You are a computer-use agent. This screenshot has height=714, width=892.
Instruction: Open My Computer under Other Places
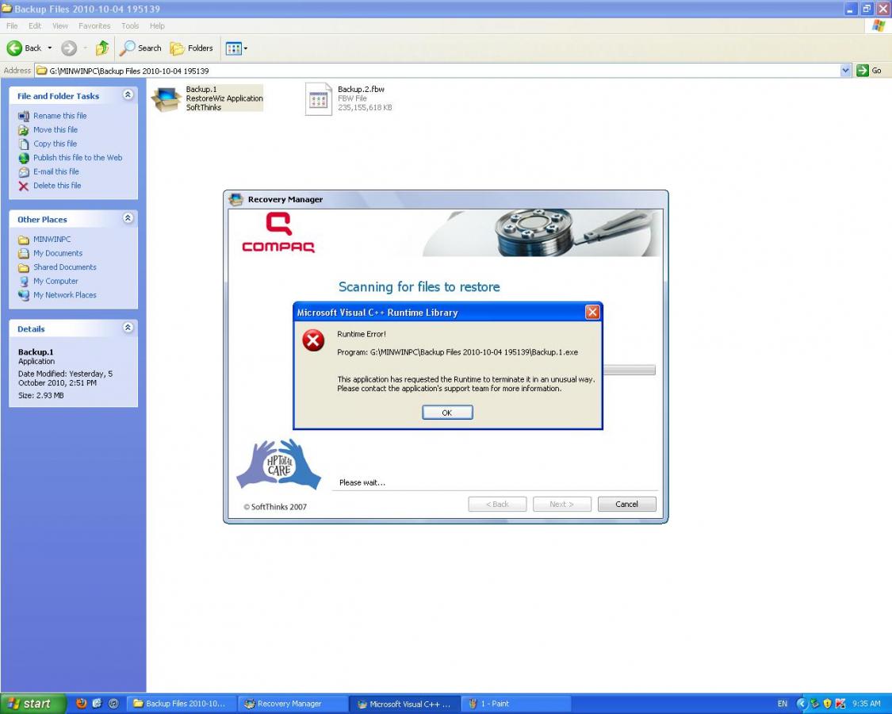click(56, 282)
